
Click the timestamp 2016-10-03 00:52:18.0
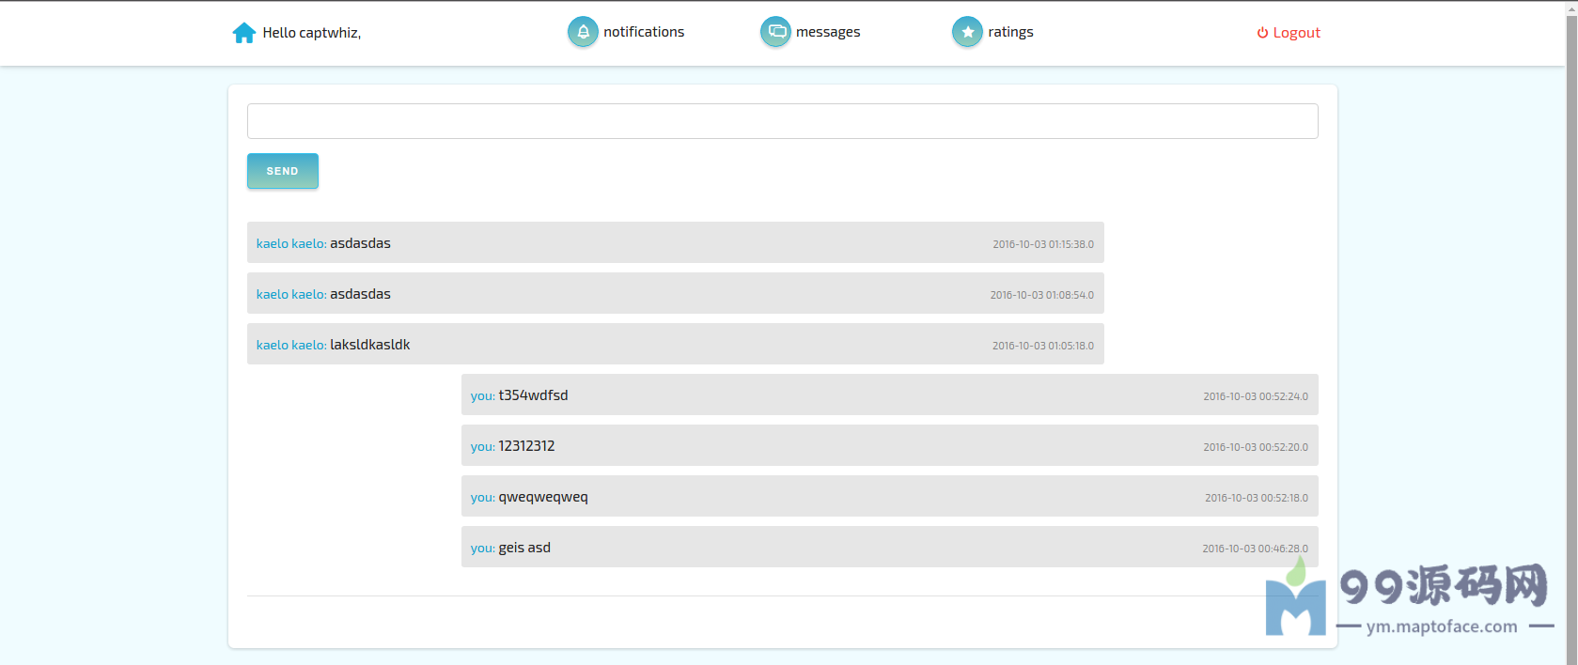pos(1257,498)
